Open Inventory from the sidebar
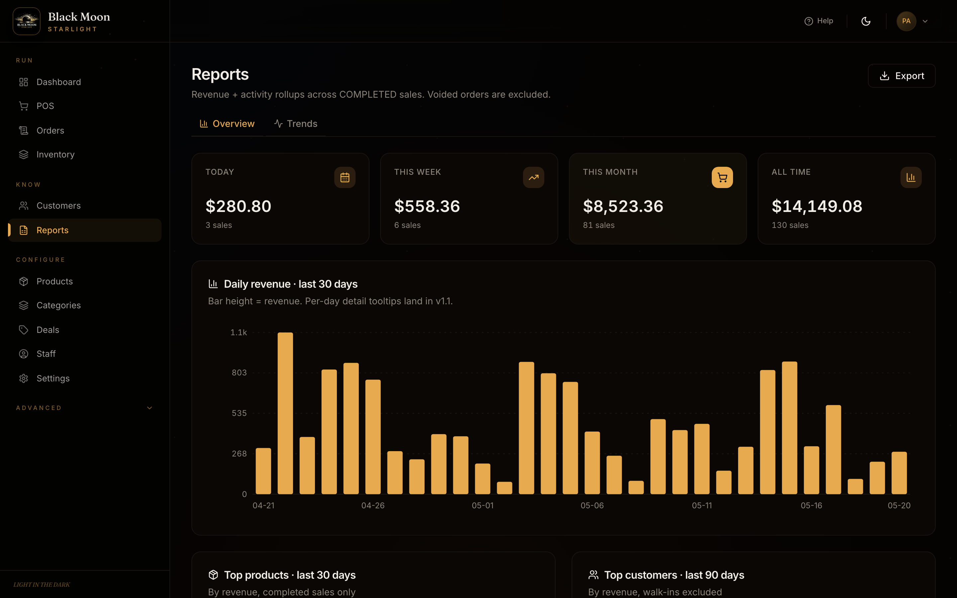Viewport: 957px width, 598px height. click(x=85, y=154)
